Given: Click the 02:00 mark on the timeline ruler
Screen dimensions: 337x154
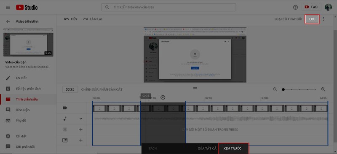Looking at the screenshot, I should click(x=209, y=98).
